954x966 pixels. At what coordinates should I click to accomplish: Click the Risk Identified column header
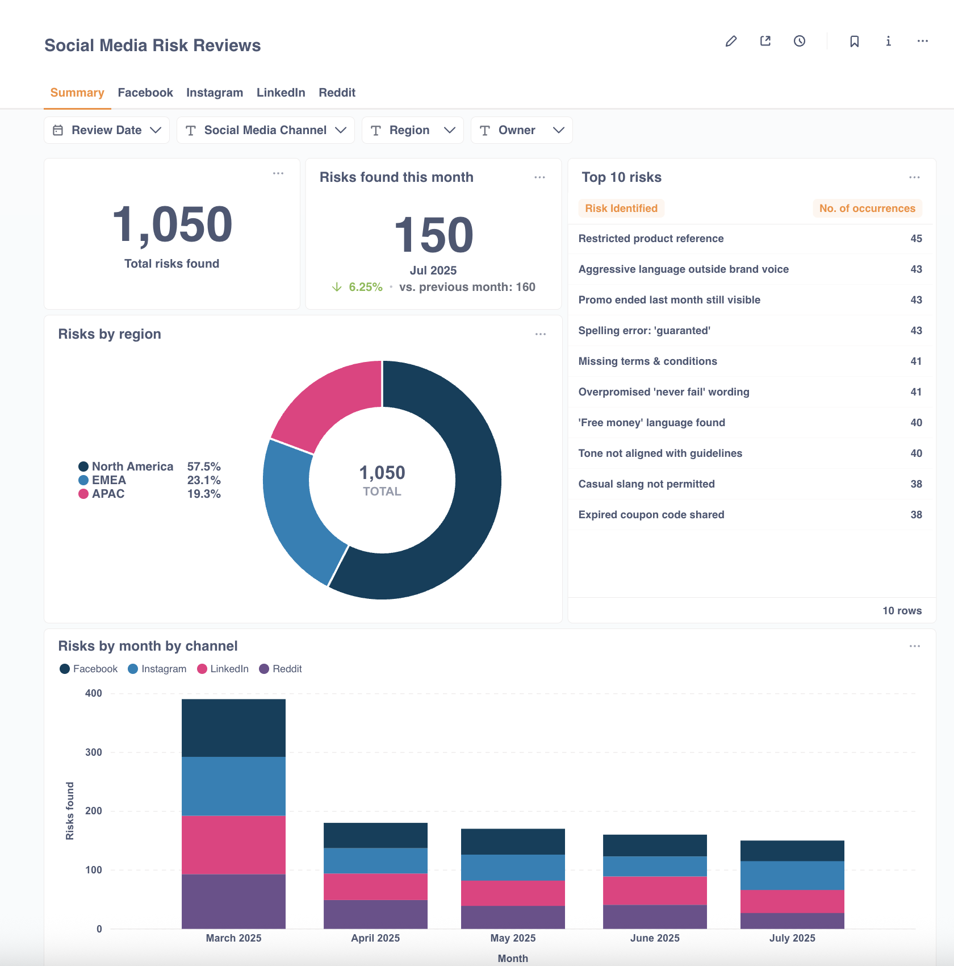click(621, 209)
